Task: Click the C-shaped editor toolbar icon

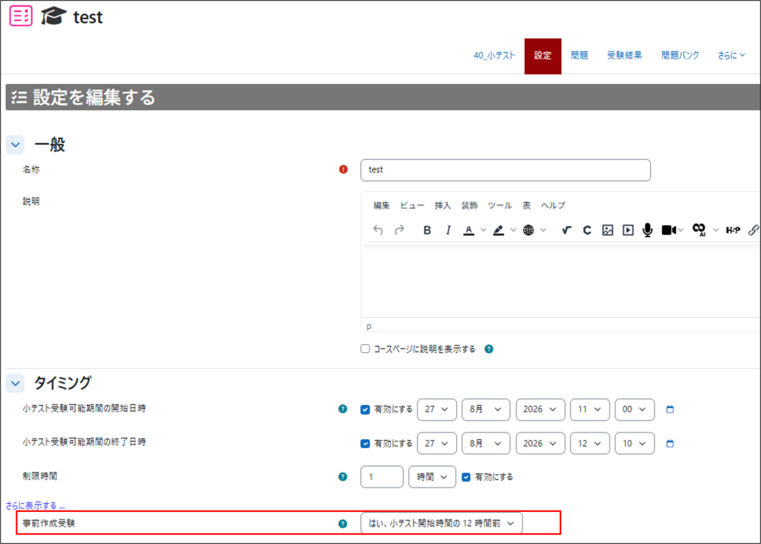Action: click(x=587, y=230)
